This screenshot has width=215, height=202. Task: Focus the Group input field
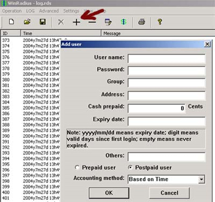point(166,83)
